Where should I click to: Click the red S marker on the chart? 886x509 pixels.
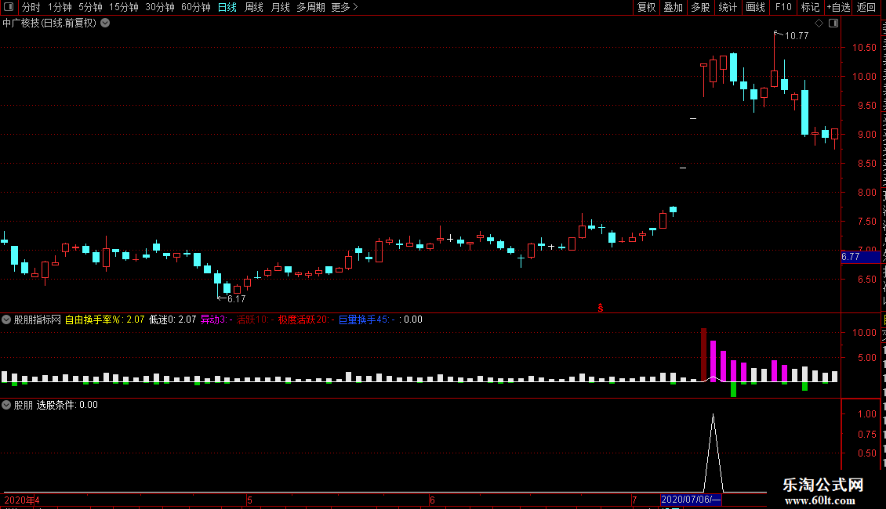(601, 308)
